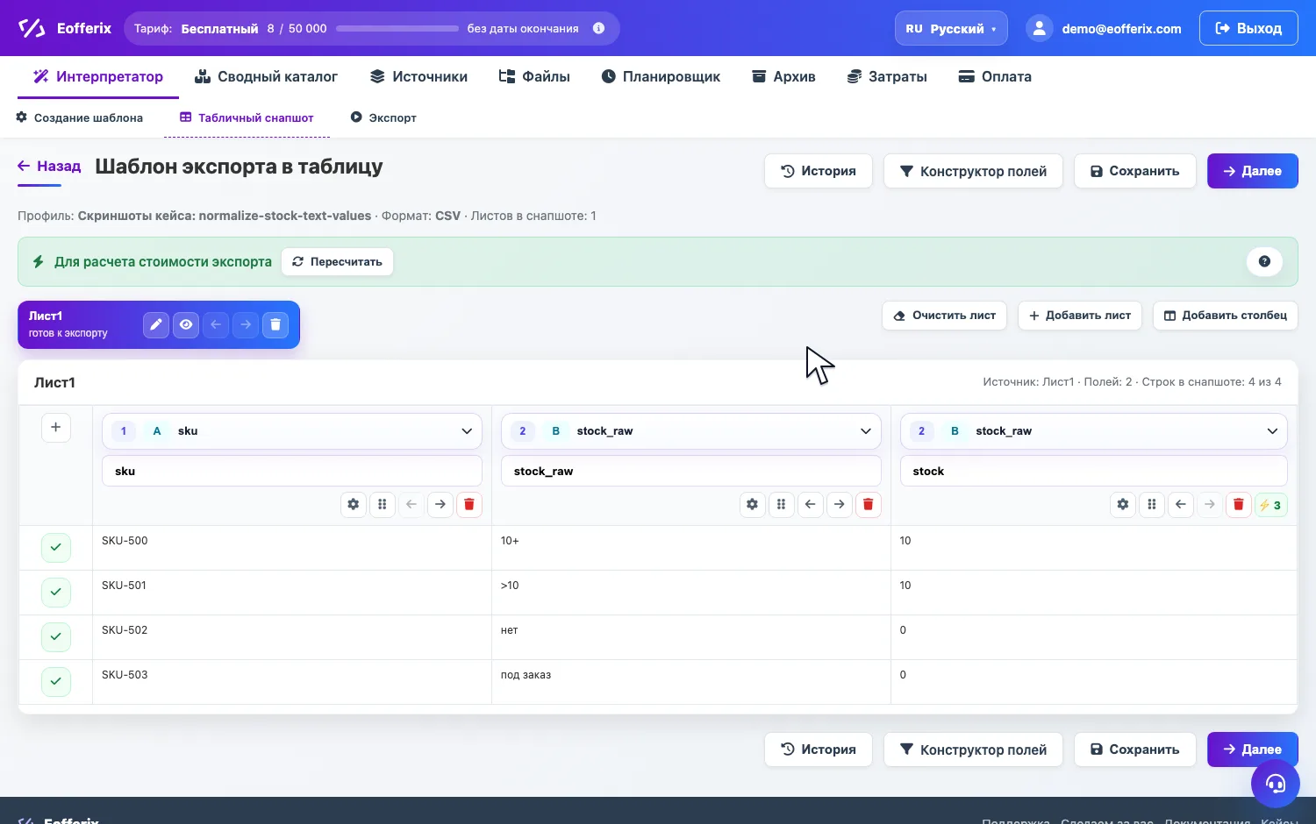Open the language selector RU Русский

951,28
